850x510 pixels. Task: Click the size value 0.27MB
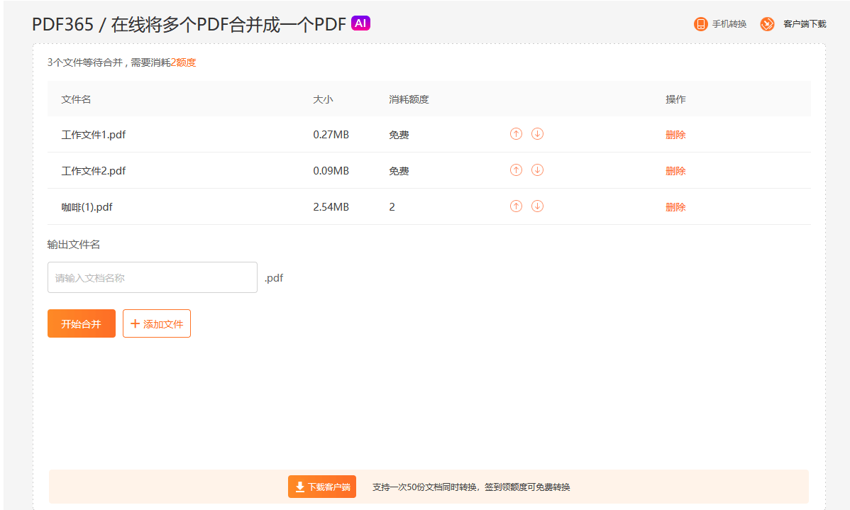(x=331, y=134)
